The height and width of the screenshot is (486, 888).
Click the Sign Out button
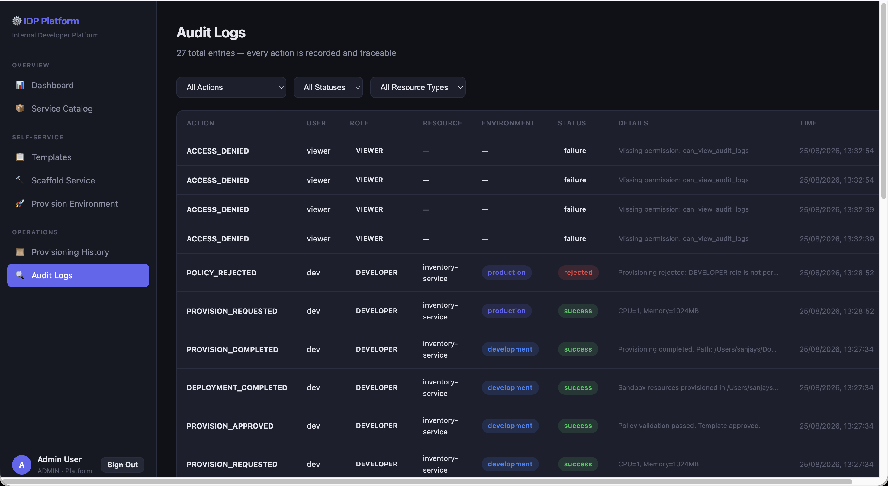(122, 465)
